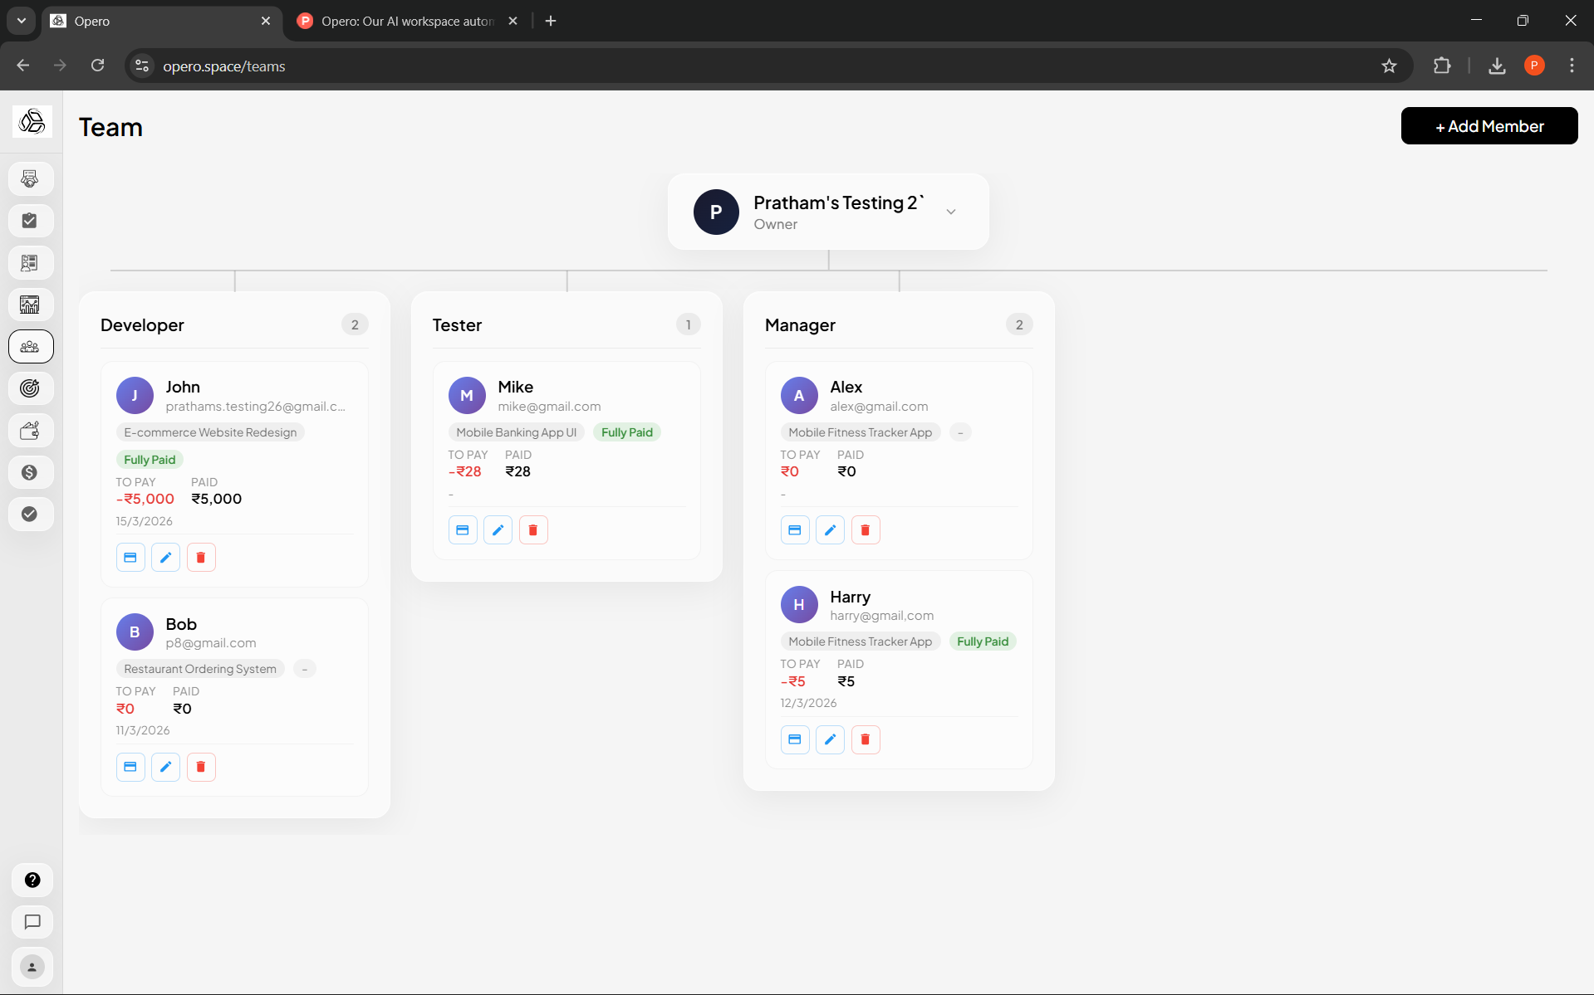1594x995 pixels.
Task: Open the Chrome three-dot menu
Action: (x=1572, y=66)
